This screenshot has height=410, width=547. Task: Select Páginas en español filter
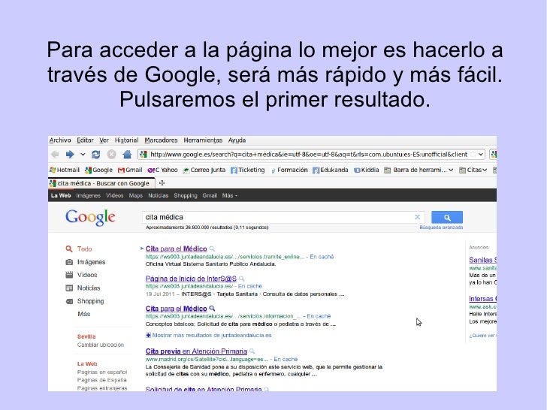pyautogui.click(x=102, y=372)
